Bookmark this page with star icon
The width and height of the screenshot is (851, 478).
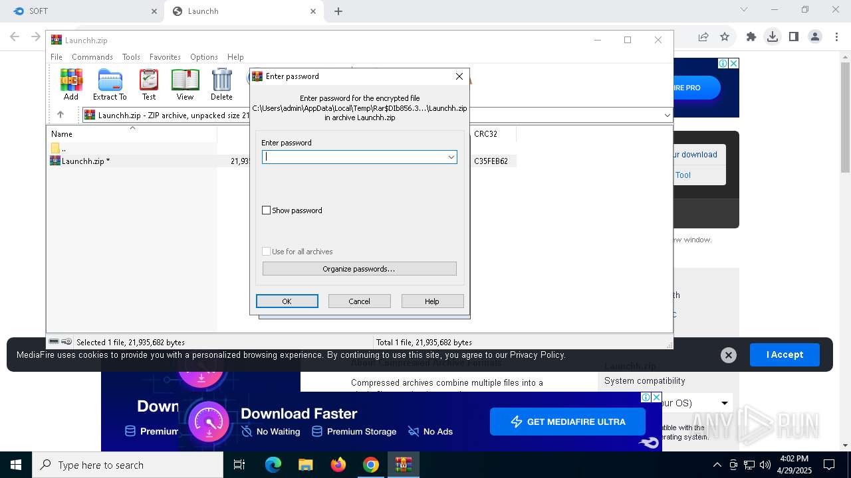click(x=725, y=37)
